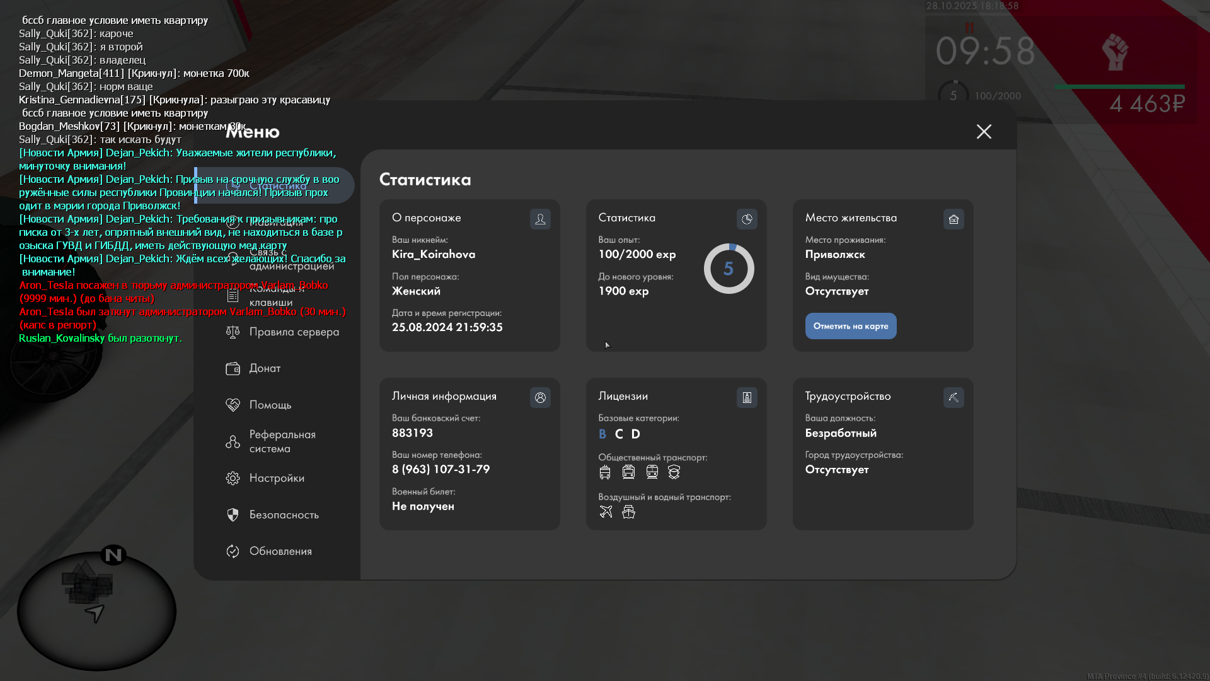Image resolution: width=1210 pixels, height=681 pixels.
Task: Open Обновления menu entry
Action: point(280,552)
